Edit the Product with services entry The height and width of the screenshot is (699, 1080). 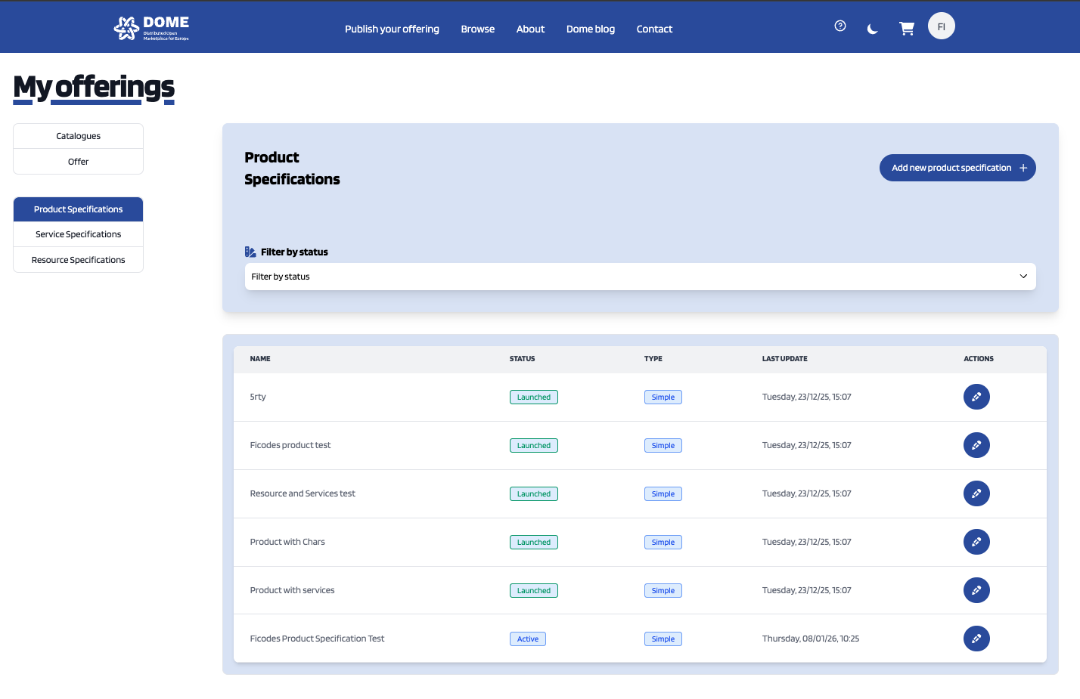coord(976,590)
